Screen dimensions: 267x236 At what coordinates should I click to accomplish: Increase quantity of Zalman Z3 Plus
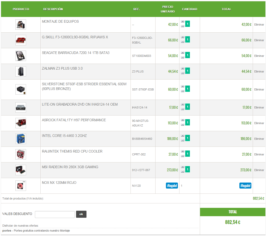coord(183,69)
